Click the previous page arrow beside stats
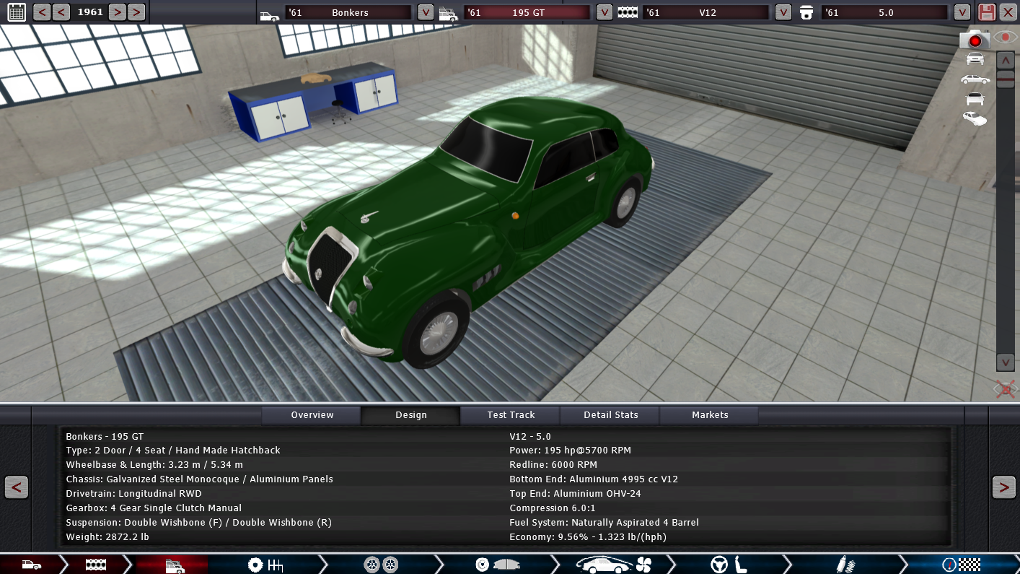 click(16, 487)
